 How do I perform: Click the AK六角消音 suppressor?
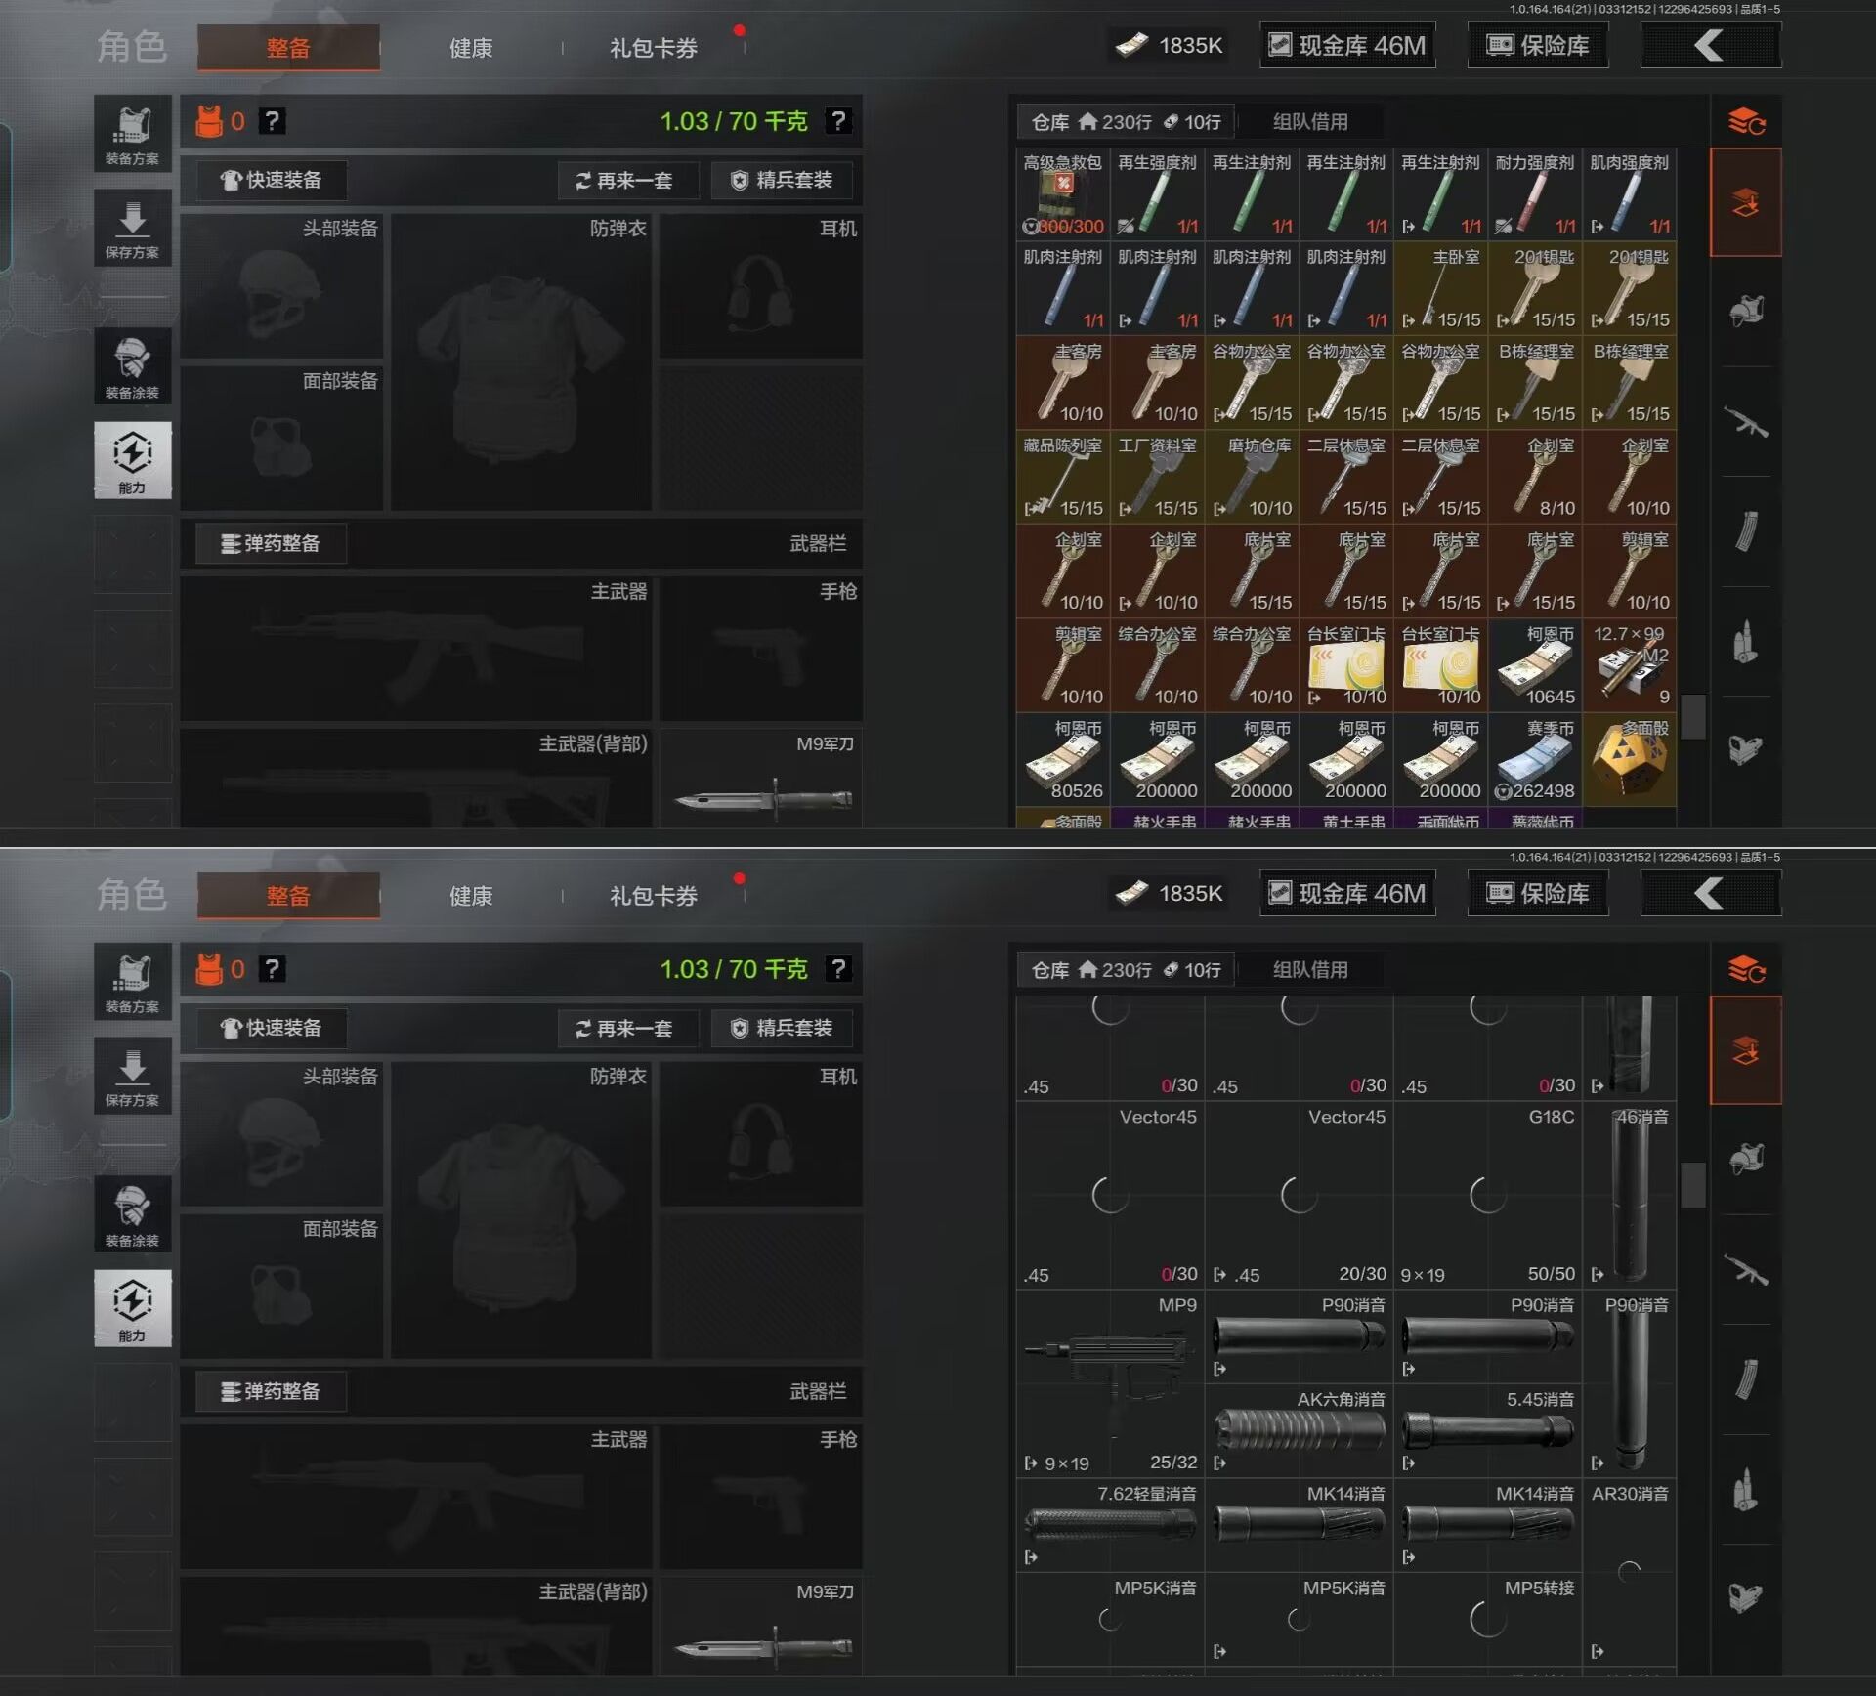click(1300, 1429)
